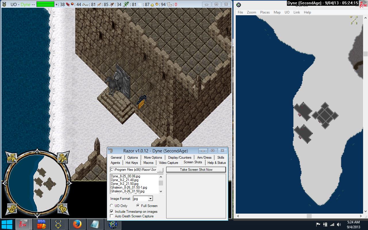368x230 pixels.
Task: Open the Notepad icon in the taskbar
Action: pyautogui.click(x=95, y=224)
